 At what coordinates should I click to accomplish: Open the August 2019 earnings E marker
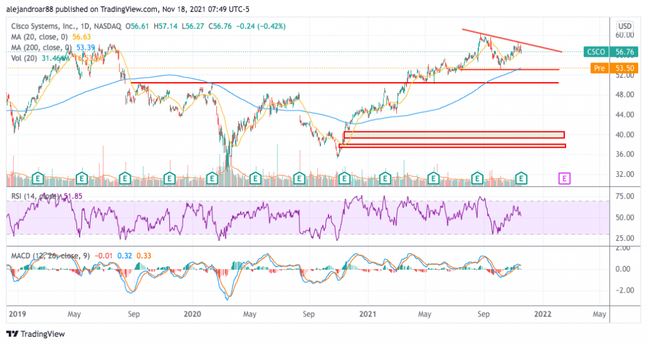point(124,178)
